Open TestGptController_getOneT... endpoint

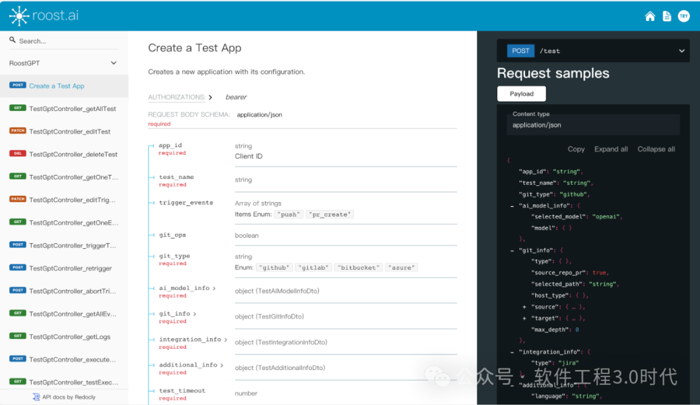pyautogui.click(x=64, y=177)
